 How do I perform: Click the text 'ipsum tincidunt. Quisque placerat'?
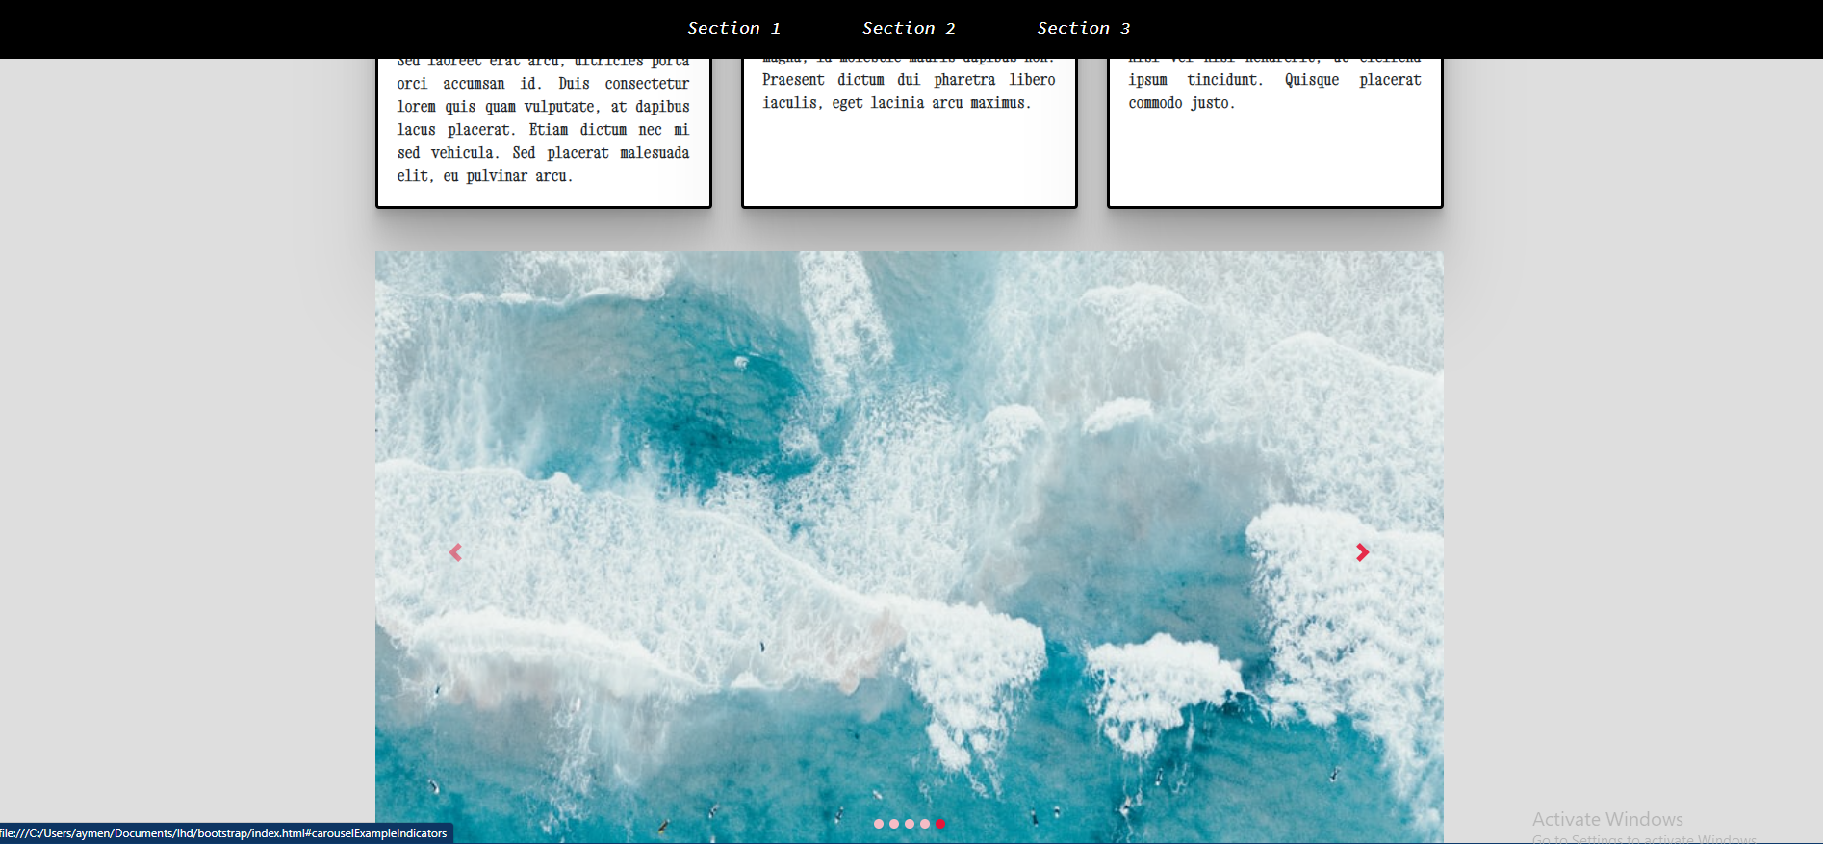coord(1274,80)
